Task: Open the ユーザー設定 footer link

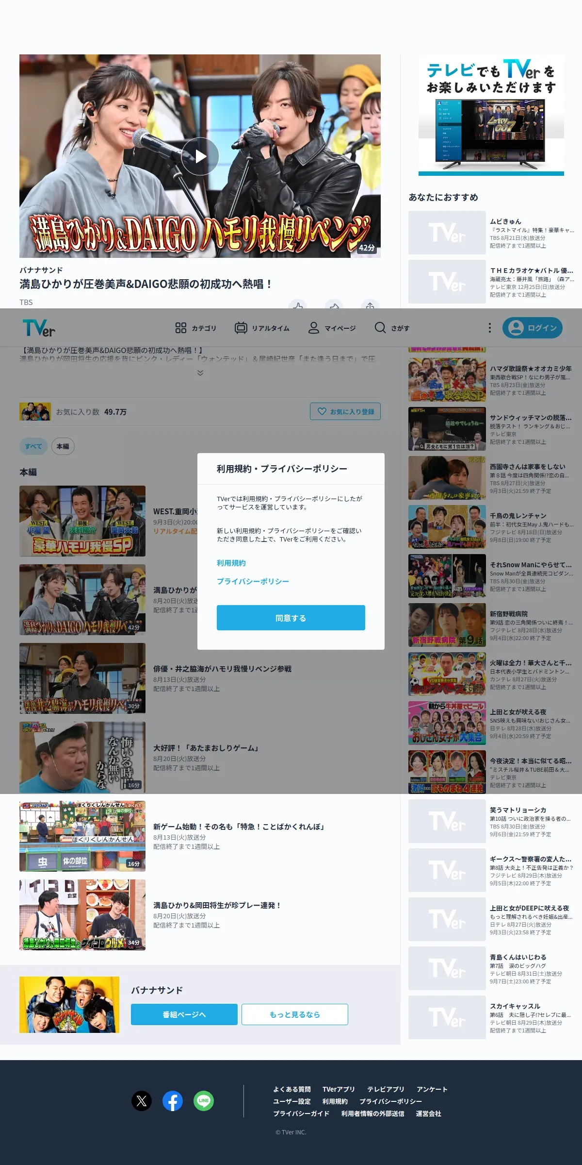Action: (292, 1101)
